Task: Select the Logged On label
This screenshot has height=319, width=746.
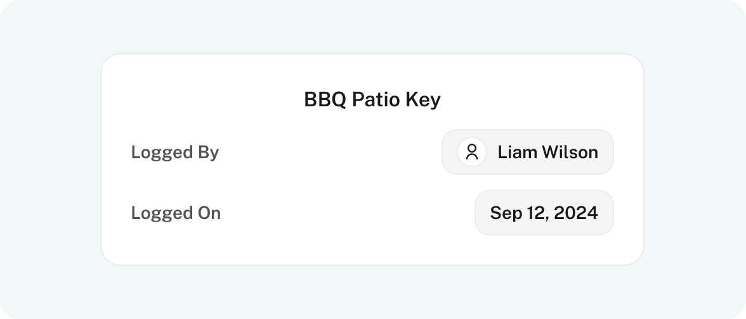Action: coord(176,213)
